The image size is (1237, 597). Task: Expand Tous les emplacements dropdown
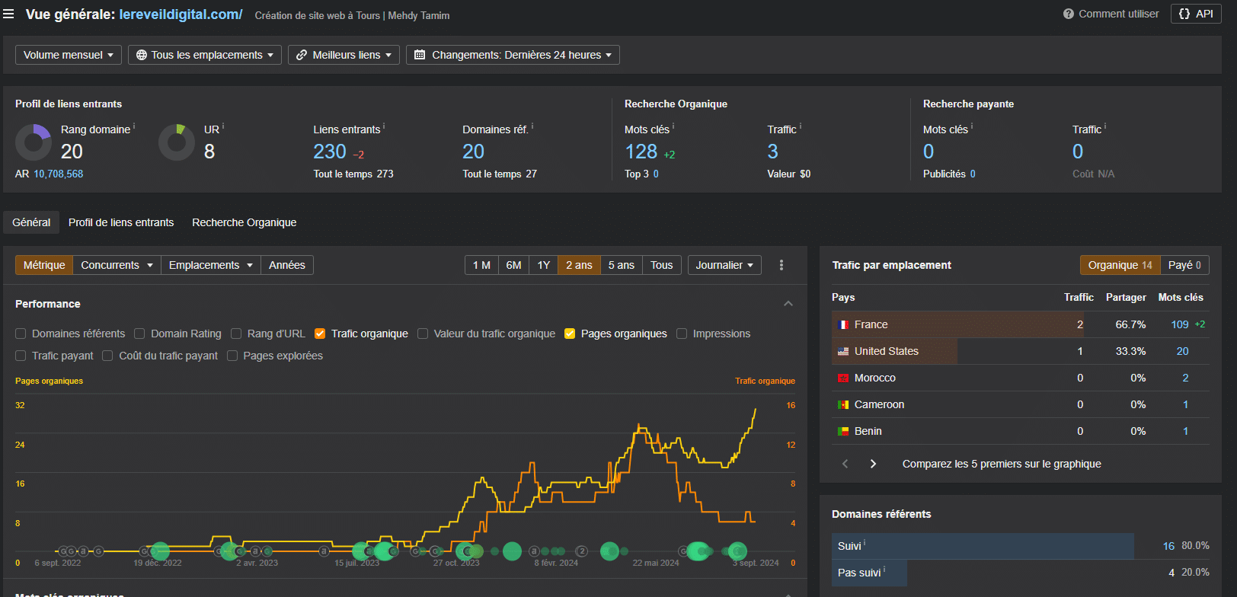pyautogui.click(x=204, y=55)
